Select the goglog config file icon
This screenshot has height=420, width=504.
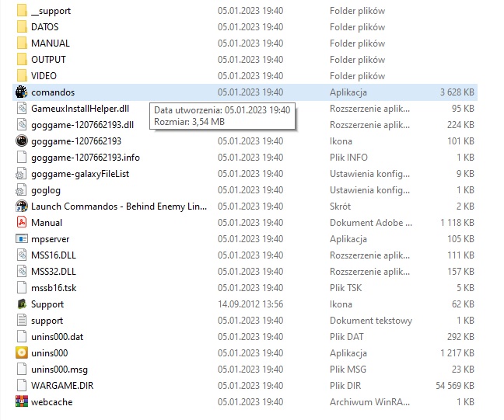point(22,190)
